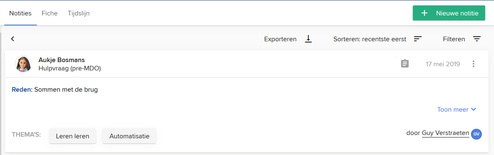
Task: Open Sorteren: recentste eerst sort options
Action: (378, 39)
